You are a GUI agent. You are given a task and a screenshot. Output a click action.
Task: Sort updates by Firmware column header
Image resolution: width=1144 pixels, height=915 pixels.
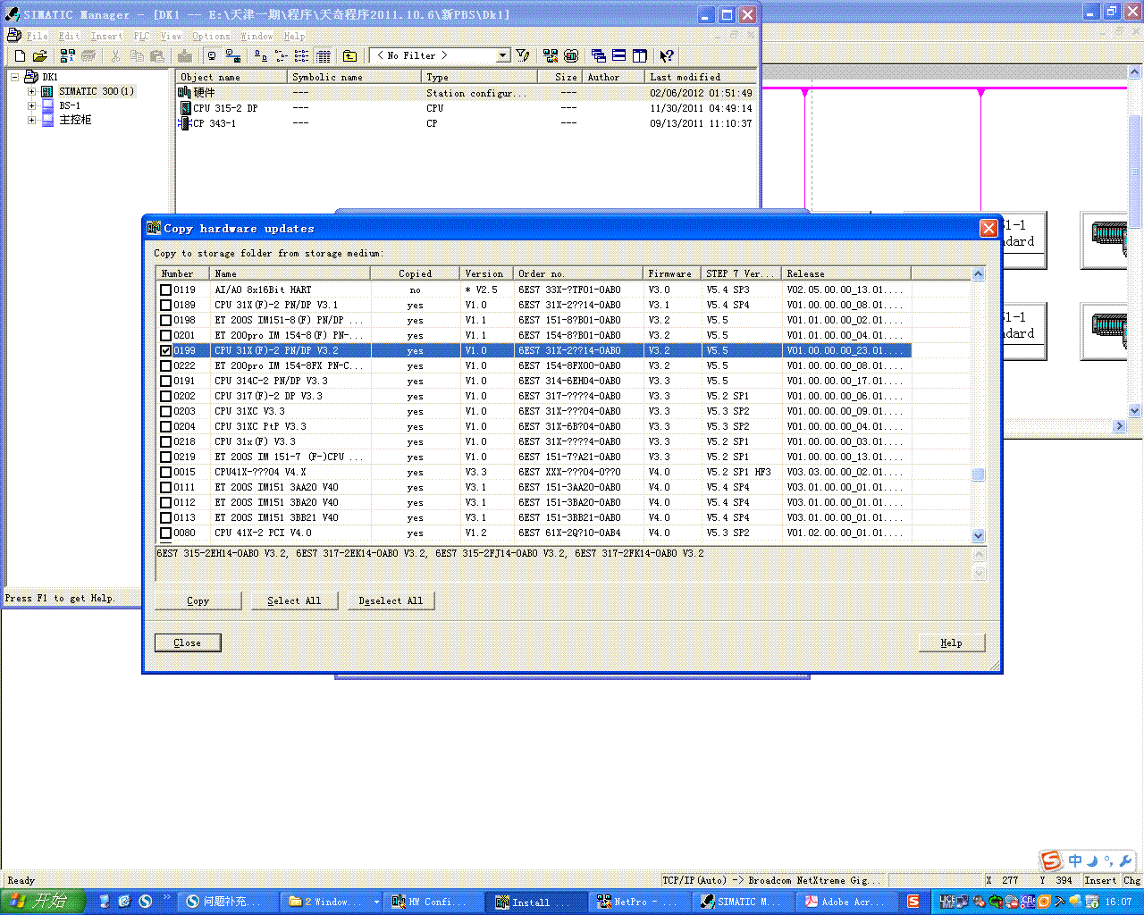pos(672,273)
